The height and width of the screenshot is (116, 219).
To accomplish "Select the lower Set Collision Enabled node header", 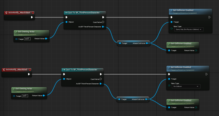I will point(188,69).
